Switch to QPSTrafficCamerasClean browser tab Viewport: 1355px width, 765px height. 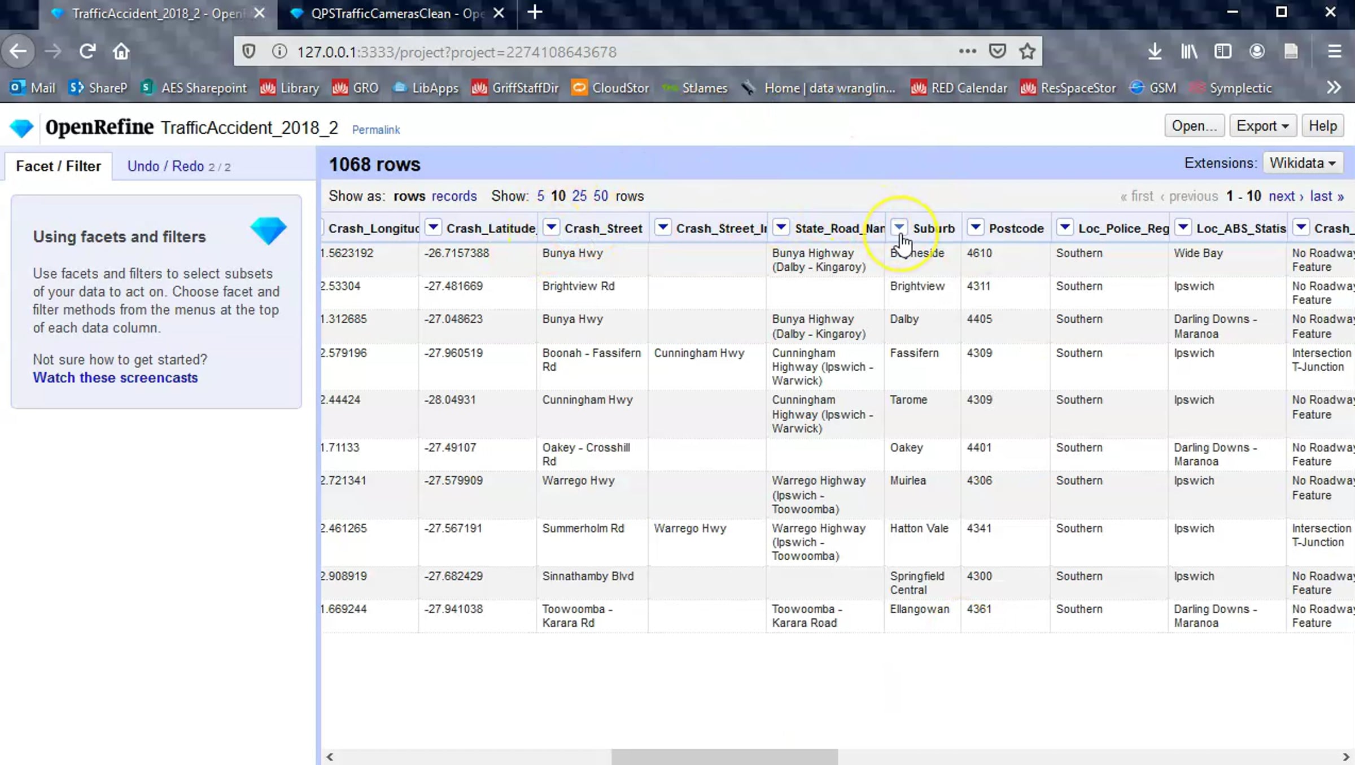click(396, 14)
